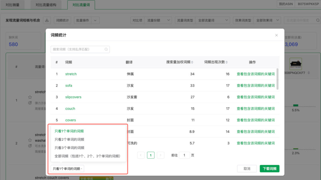Star the first keyword row in background table
Screen dimensions: 321x180
coord(30,97)
